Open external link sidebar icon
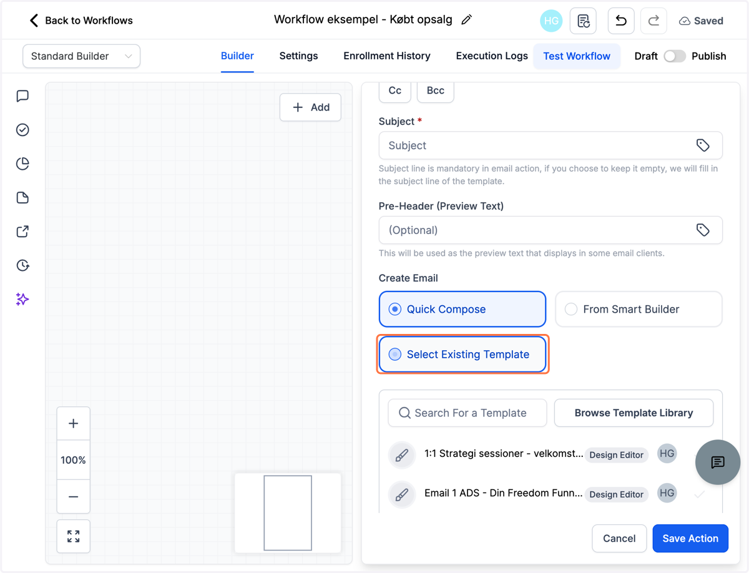Image resolution: width=749 pixels, height=573 pixels. coord(22,232)
